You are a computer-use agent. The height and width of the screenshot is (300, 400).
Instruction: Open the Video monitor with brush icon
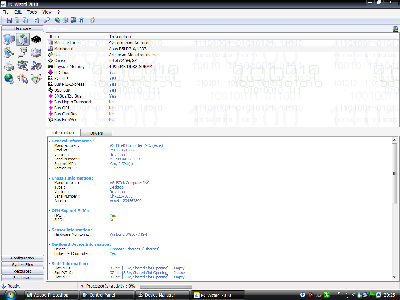[x=9, y=52]
